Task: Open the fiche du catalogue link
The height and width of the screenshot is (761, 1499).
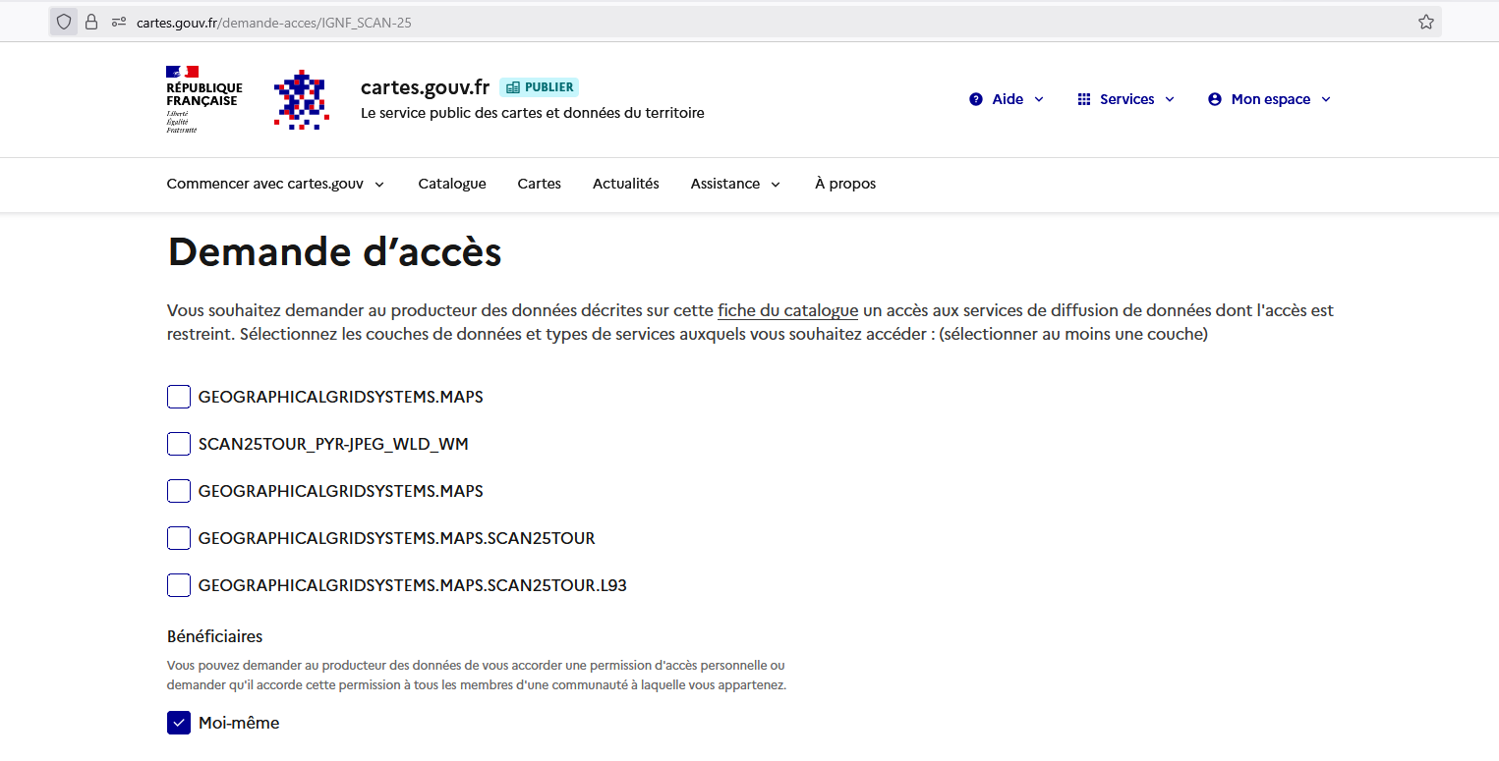Action: (786, 310)
